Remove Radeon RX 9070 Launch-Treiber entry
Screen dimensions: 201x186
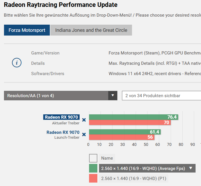pyautogui.click(x=84, y=135)
